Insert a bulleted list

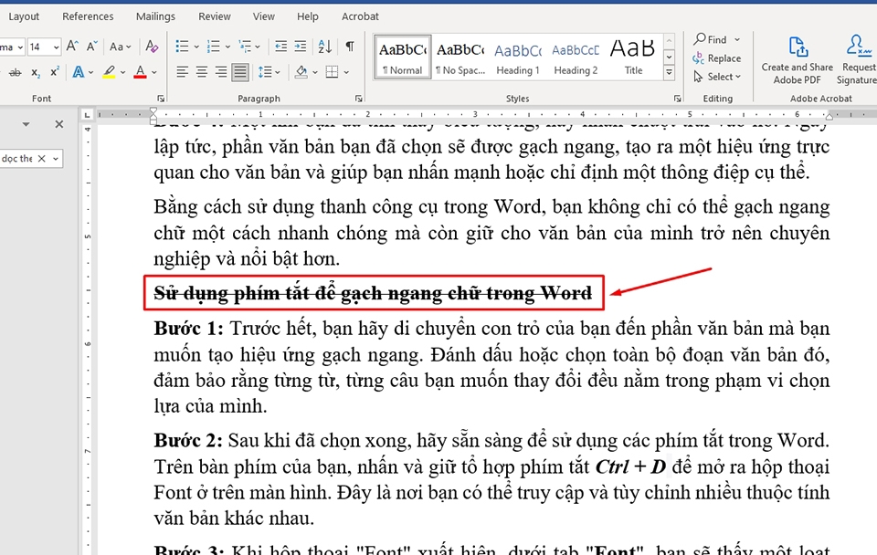pos(183,47)
